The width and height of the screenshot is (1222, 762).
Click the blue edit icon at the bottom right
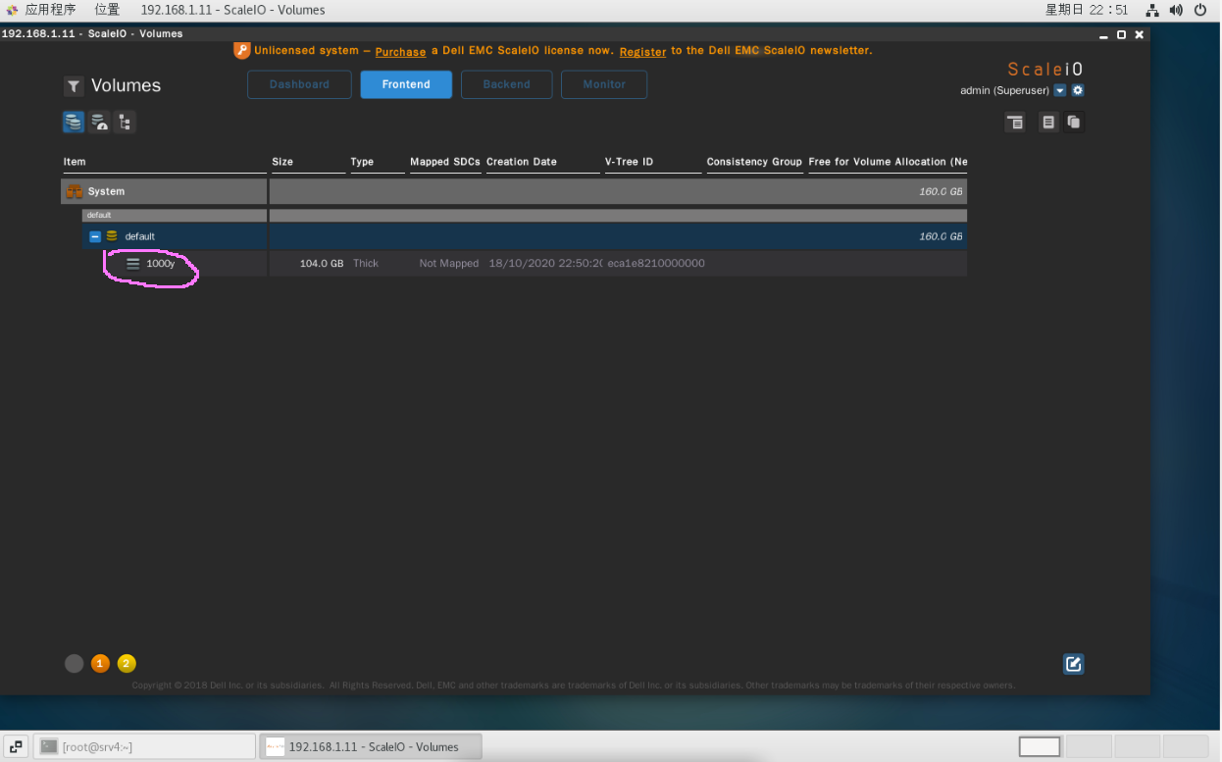point(1074,664)
